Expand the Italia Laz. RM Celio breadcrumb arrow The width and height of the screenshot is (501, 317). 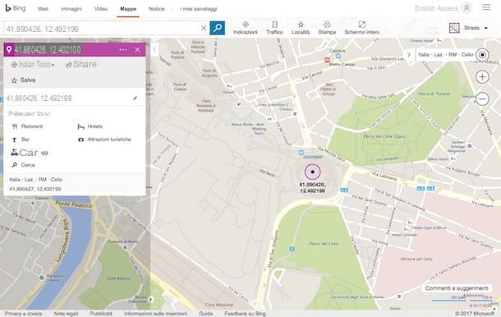tap(409, 55)
